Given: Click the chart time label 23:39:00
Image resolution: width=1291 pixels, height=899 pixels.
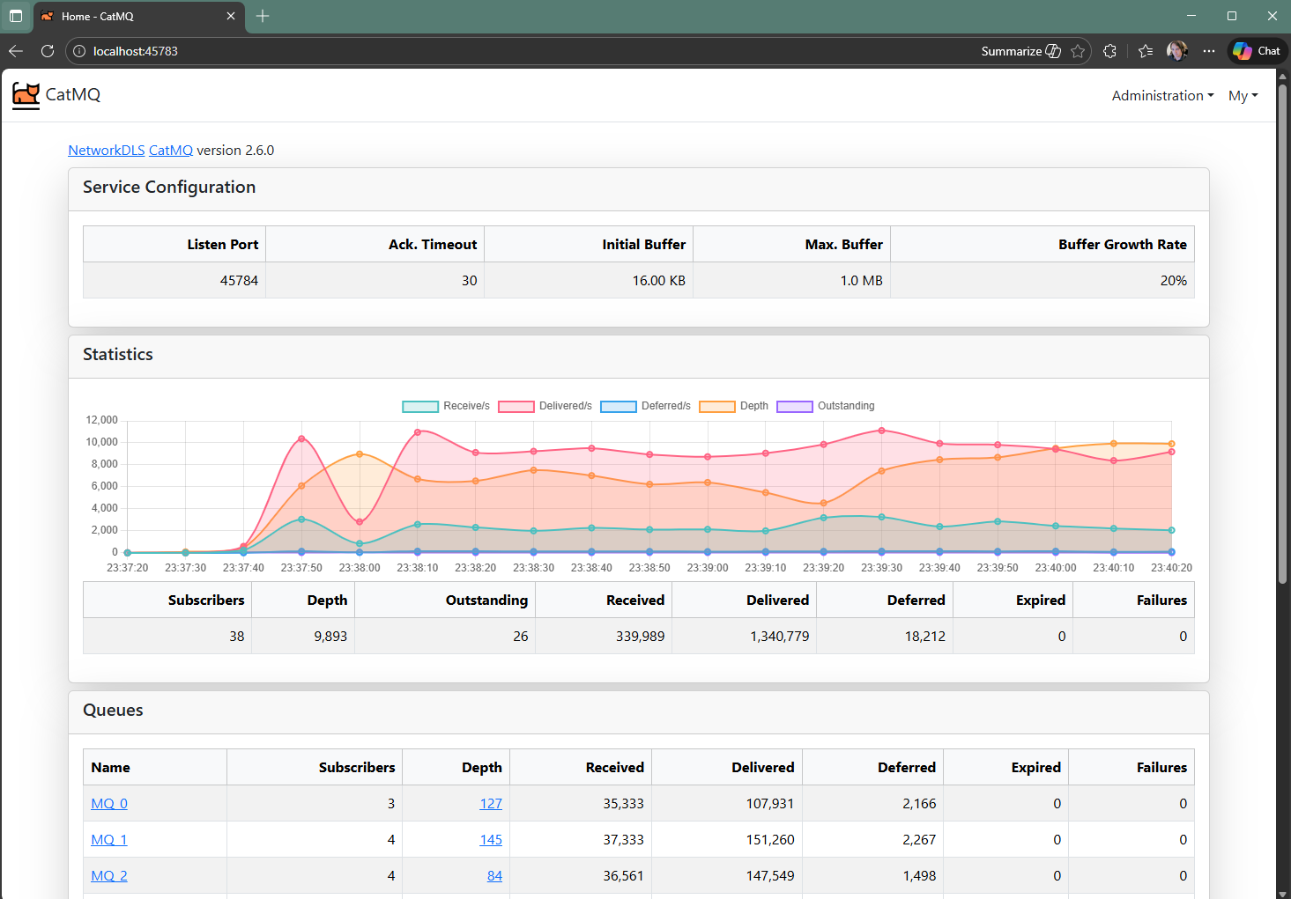Looking at the screenshot, I should (708, 568).
